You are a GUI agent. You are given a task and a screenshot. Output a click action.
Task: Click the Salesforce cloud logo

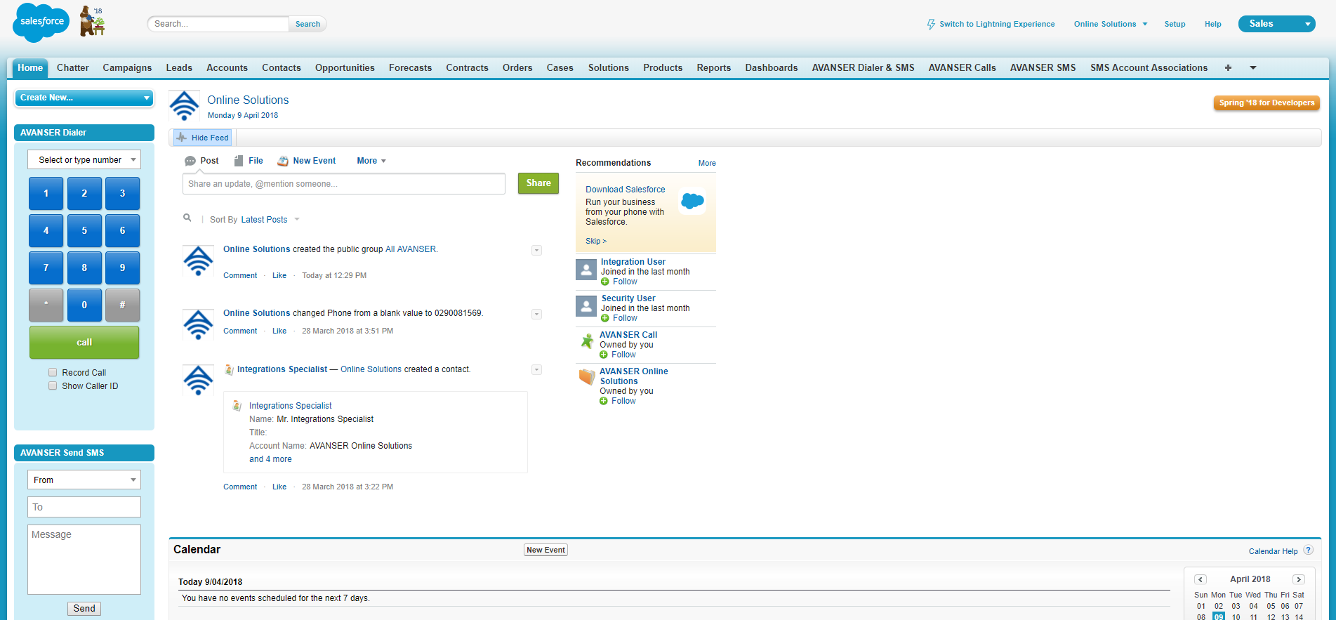[x=41, y=22]
